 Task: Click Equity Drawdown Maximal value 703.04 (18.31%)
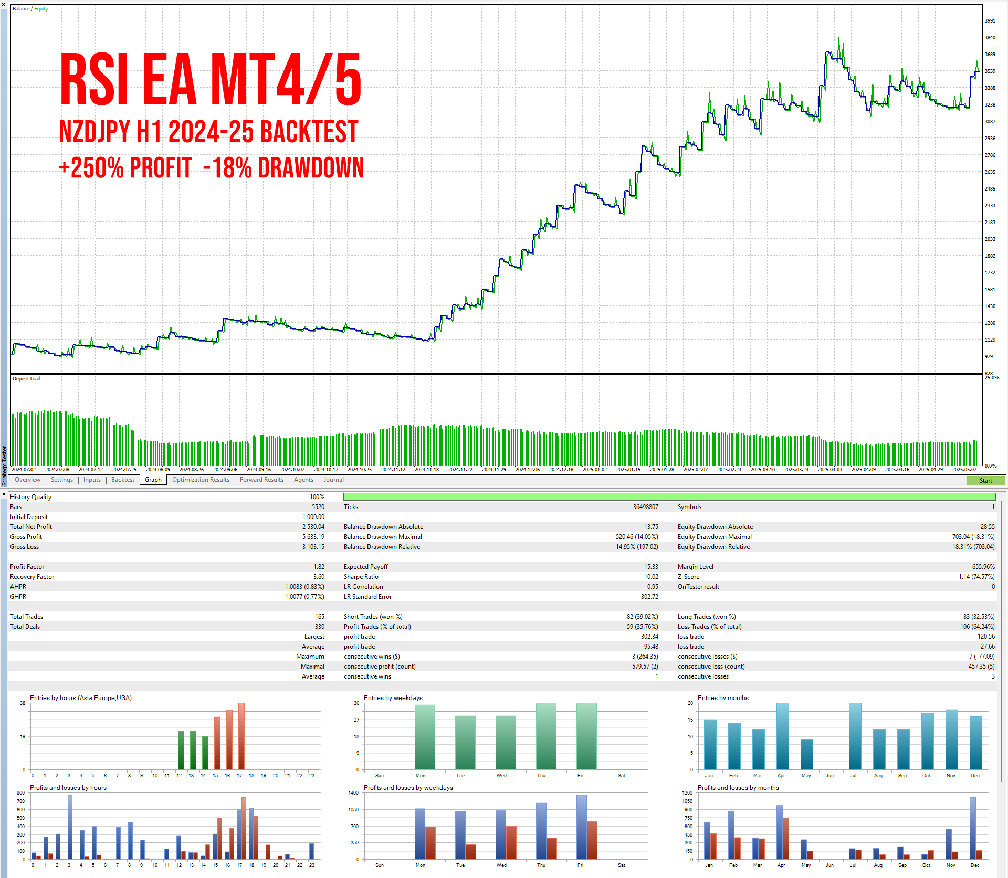973,537
